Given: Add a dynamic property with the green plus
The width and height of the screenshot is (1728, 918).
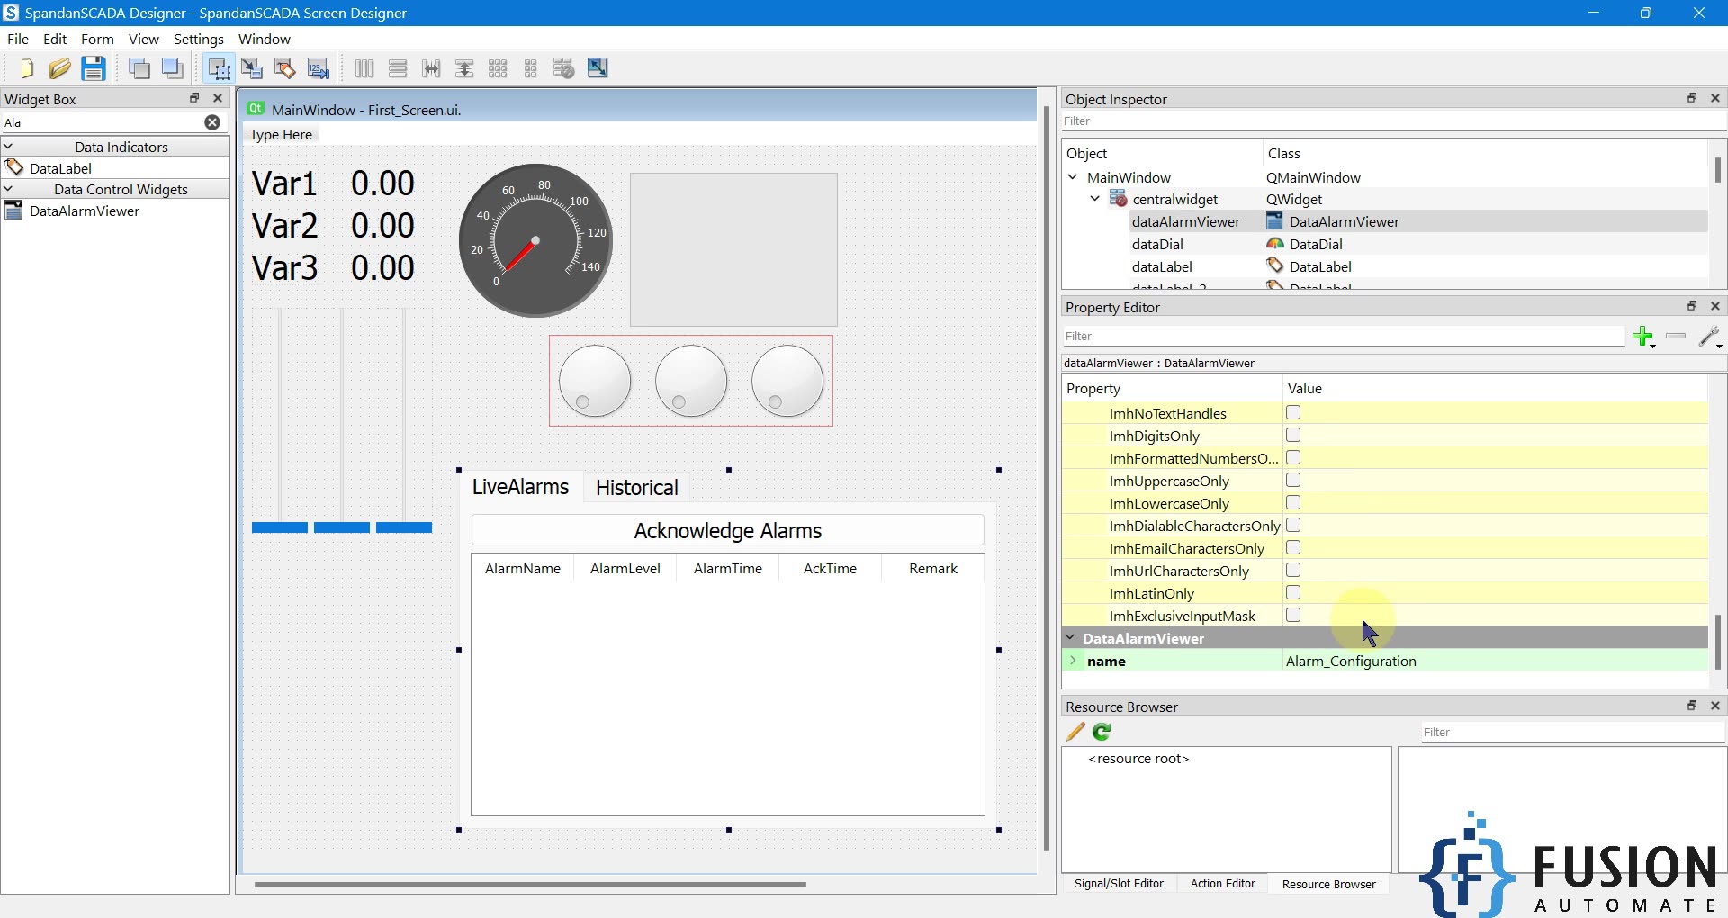Looking at the screenshot, I should (1643, 337).
